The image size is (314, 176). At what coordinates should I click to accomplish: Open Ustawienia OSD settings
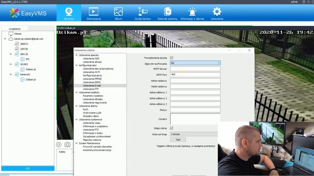(91, 59)
